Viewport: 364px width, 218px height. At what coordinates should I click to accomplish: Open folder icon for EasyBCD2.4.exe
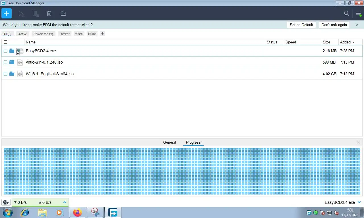[12, 51]
